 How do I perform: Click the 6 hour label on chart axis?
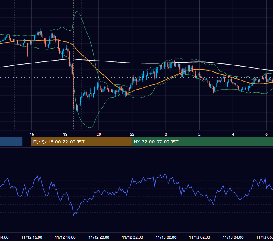pyautogui.click(x=267, y=134)
